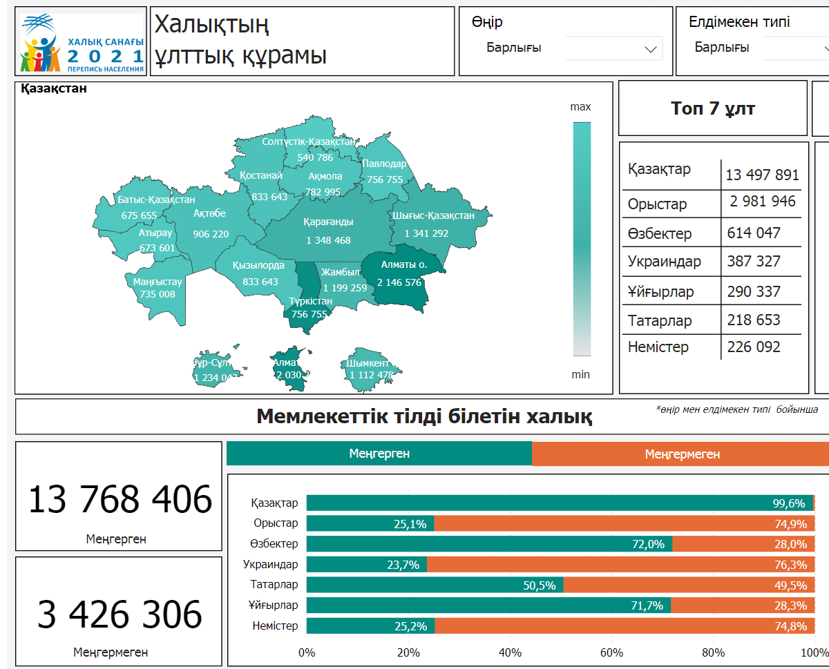Select the Меңгермеген legend tab
This screenshot has width=829, height=669.
click(682, 454)
